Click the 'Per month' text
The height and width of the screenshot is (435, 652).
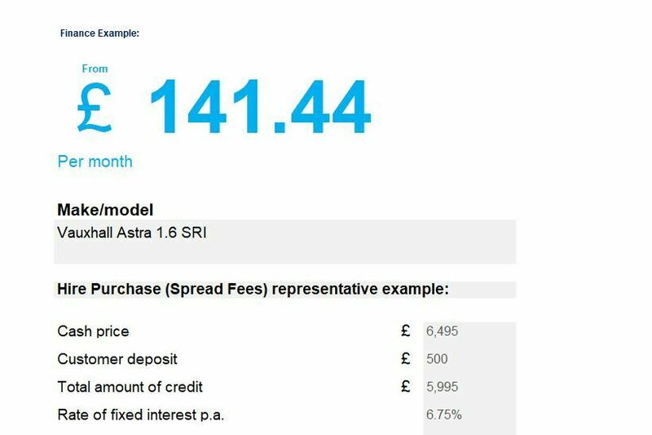pyautogui.click(x=95, y=162)
